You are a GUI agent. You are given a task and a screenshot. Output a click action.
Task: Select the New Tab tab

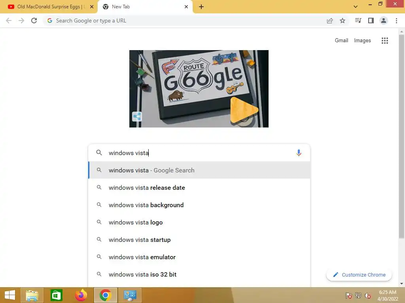point(145,7)
